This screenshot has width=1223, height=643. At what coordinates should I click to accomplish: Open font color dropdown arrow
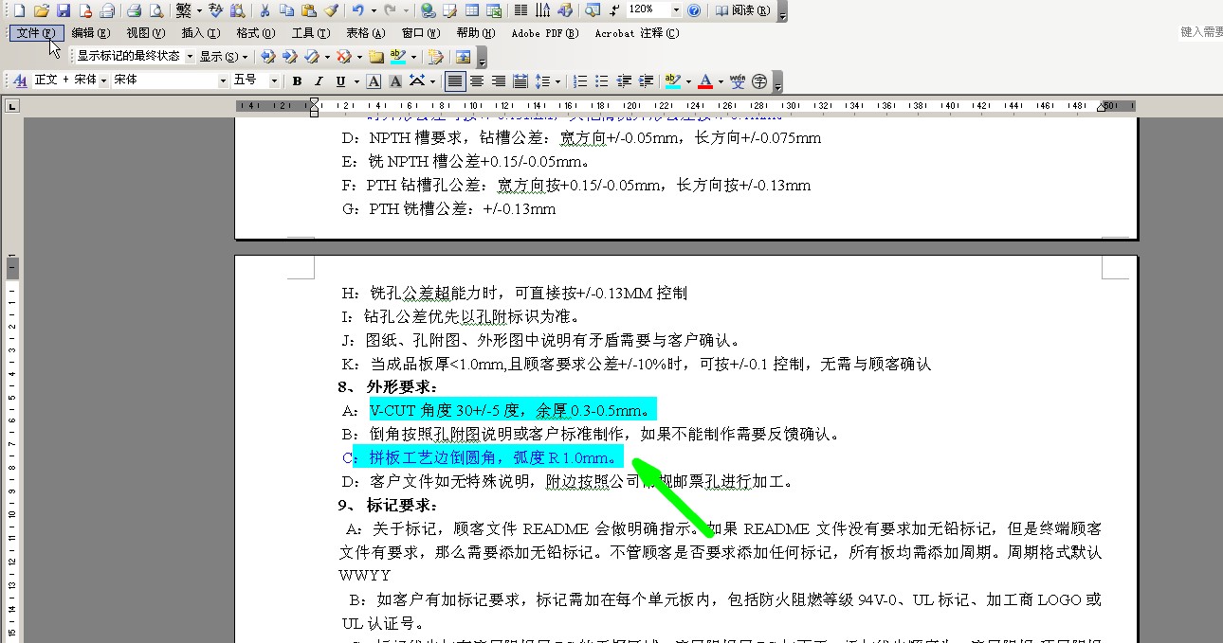click(x=720, y=81)
